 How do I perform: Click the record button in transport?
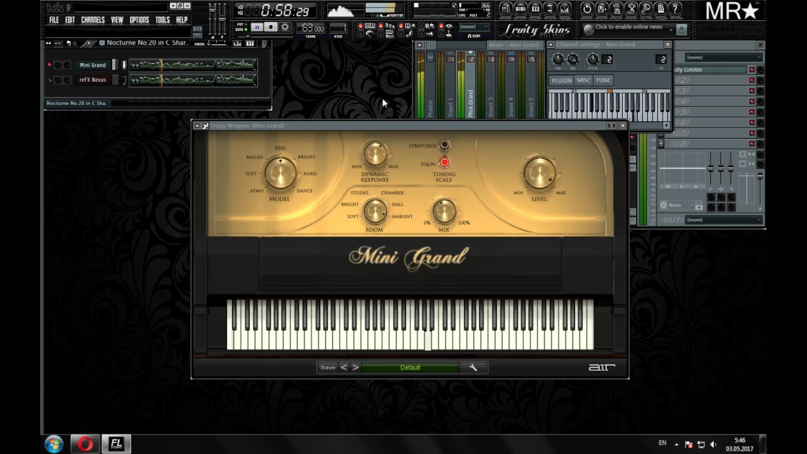pyautogui.click(x=285, y=26)
